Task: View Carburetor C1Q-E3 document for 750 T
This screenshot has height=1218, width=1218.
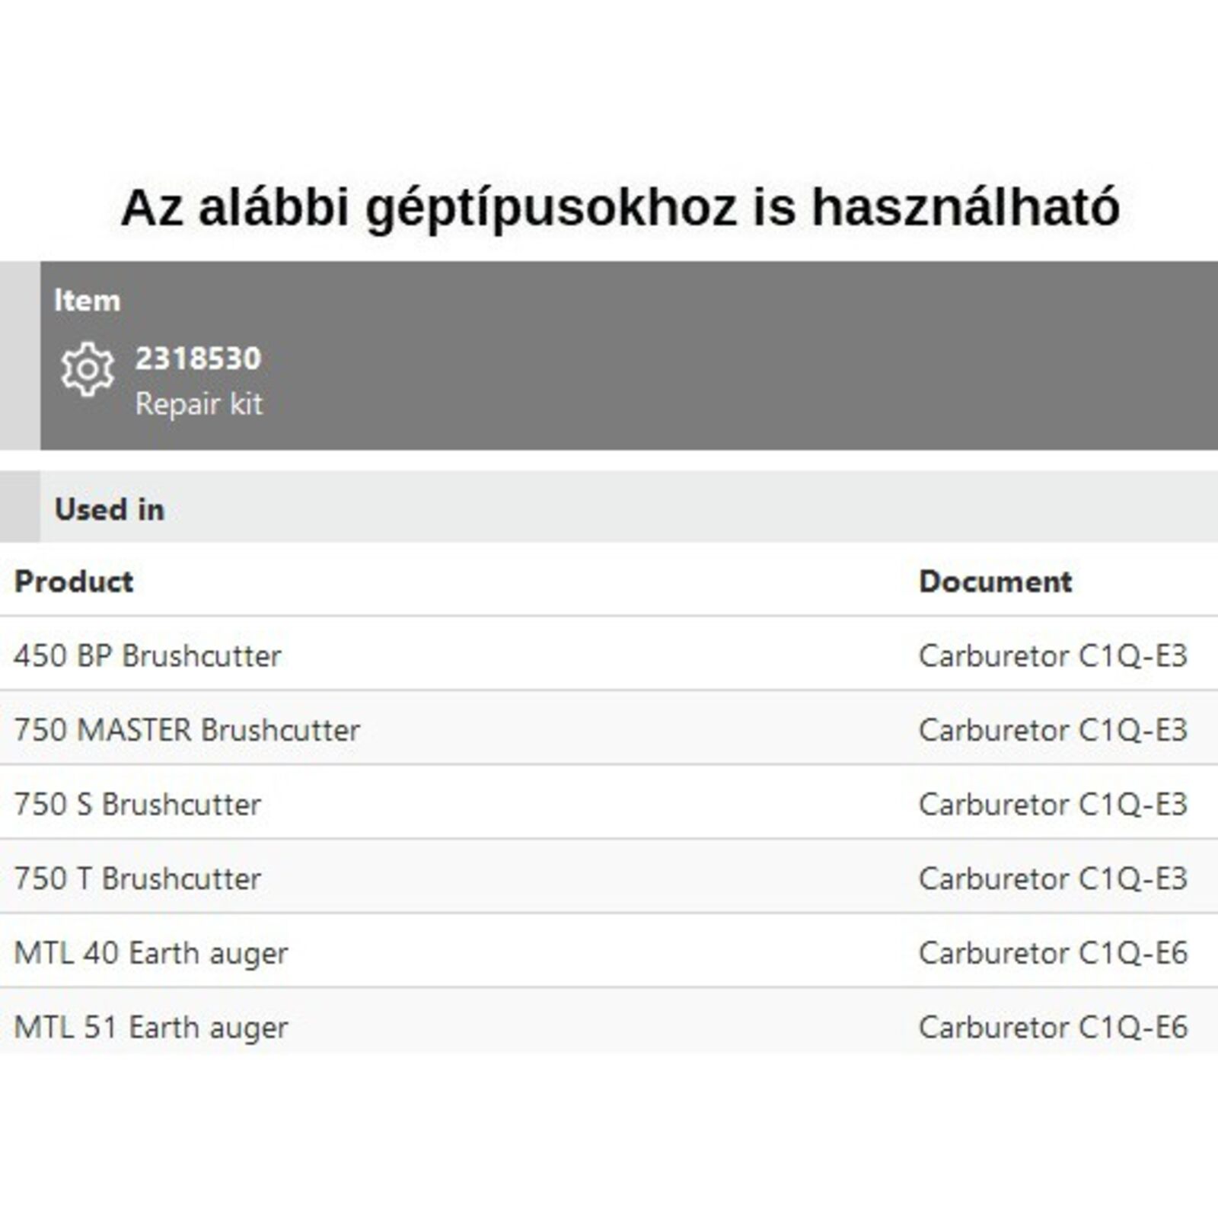Action: tap(1053, 878)
